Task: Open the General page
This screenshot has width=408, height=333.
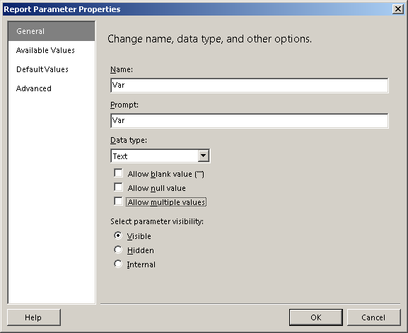Action: (x=52, y=31)
